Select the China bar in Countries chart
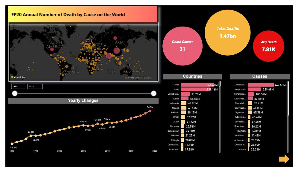The height and width of the screenshot is (172, 298). (197, 85)
